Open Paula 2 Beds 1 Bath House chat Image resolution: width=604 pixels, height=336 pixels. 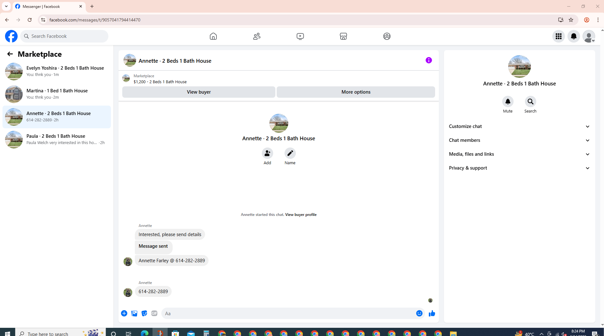[57, 139]
